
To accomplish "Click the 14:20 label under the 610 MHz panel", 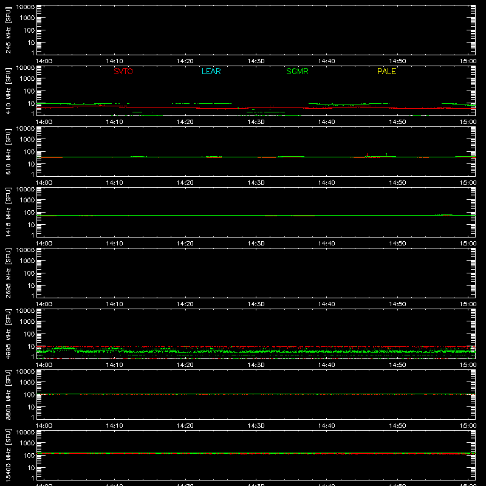I will point(185,183).
